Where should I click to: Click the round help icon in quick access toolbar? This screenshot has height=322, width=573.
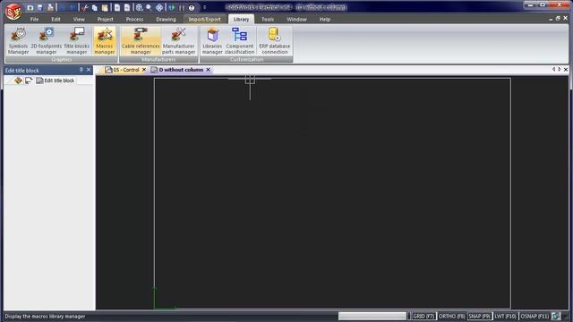pyautogui.click(x=192, y=7)
